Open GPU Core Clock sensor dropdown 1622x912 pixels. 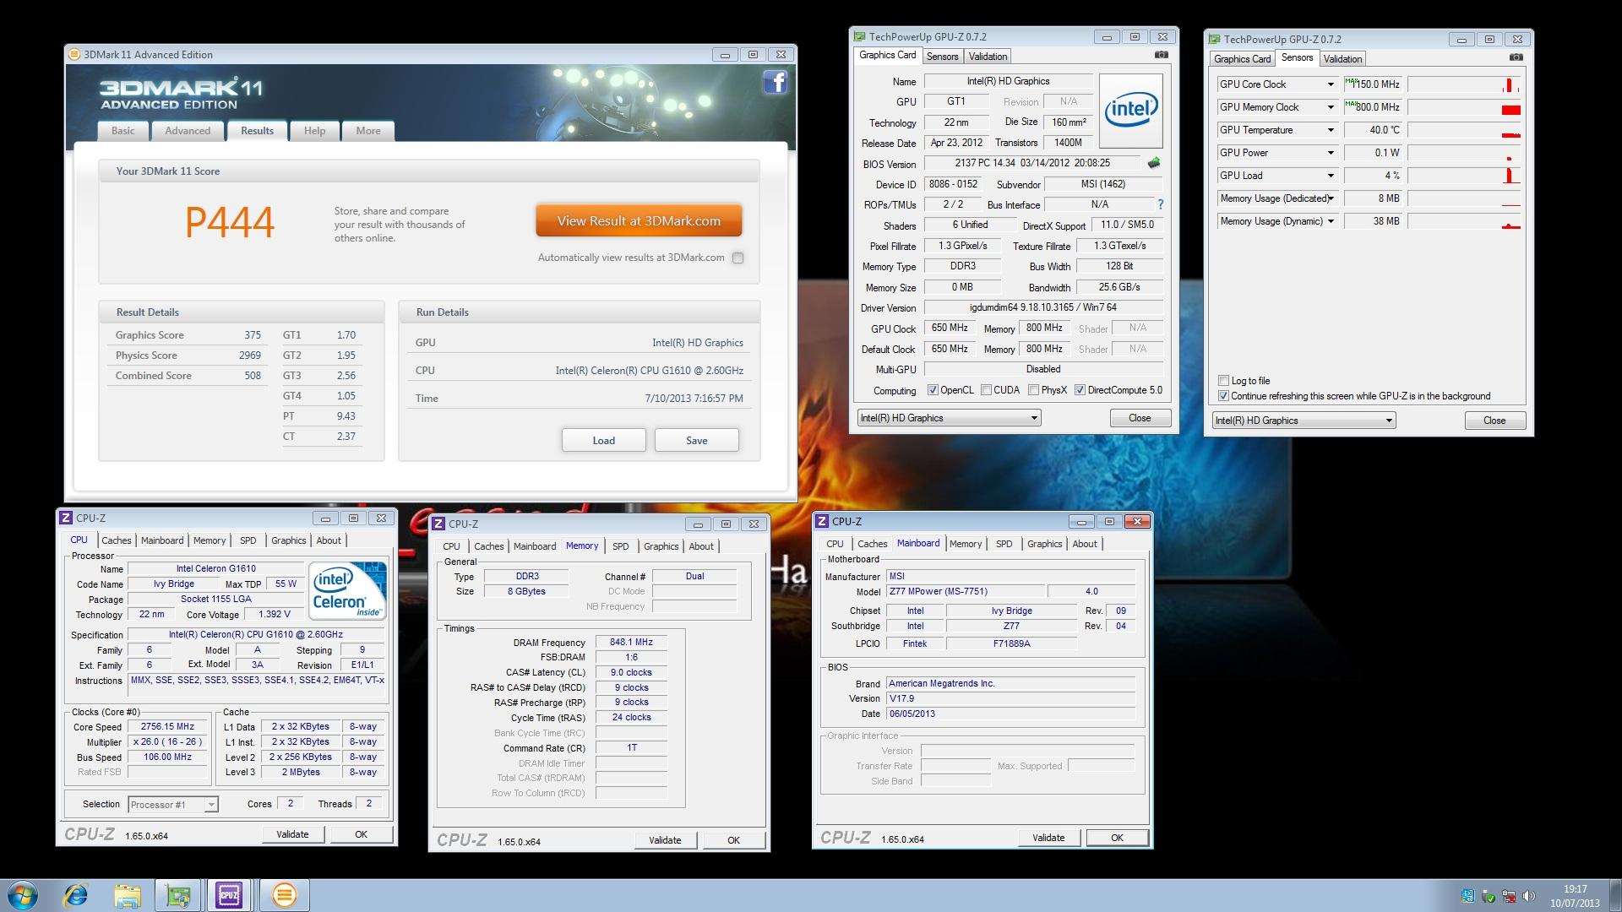coord(1331,84)
